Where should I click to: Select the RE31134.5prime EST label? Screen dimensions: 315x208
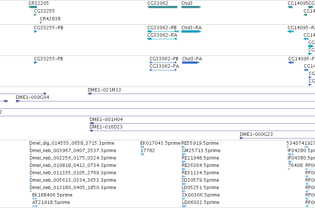coord(200,173)
